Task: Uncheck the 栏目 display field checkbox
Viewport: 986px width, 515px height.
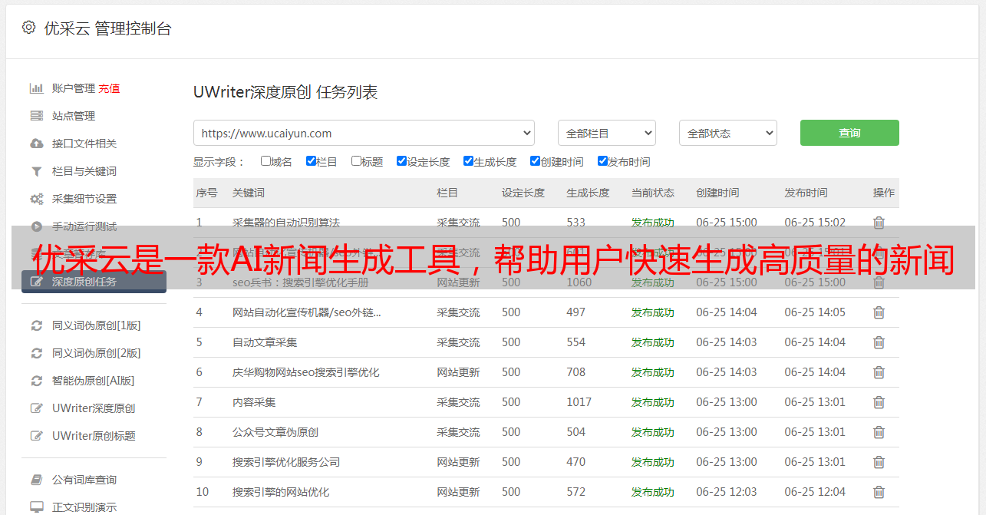Action: pos(311,161)
